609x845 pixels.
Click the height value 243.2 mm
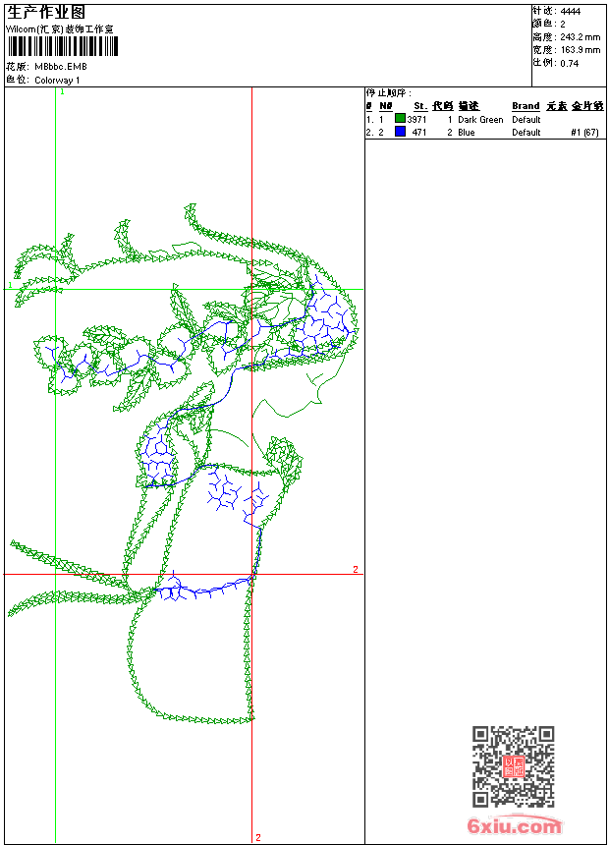coord(580,36)
